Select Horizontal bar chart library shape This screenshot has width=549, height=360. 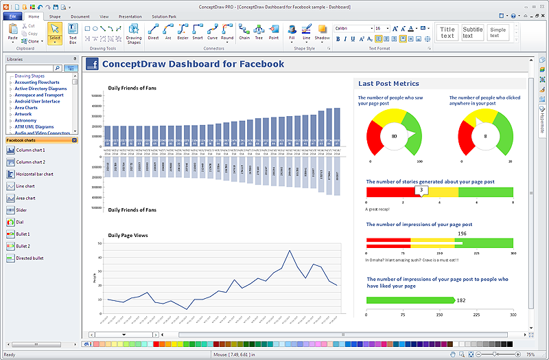tap(34, 174)
